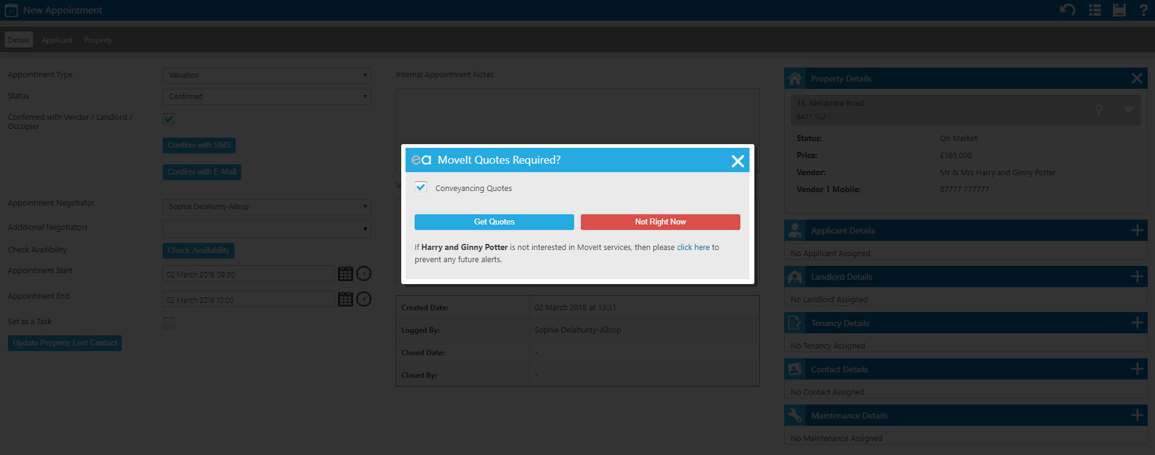Click the Contact Details card icon
This screenshot has height=455, width=1155.
[795, 369]
